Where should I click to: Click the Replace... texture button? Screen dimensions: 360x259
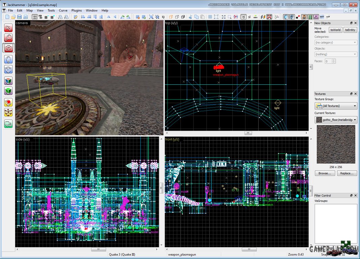(347, 173)
